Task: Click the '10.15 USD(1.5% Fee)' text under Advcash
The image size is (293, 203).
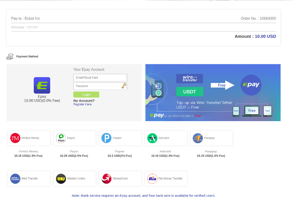Action: (x=165, y=156)
